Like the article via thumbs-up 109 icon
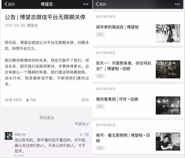The width and height of the screenshot is (185, 158). coord(28,100)
